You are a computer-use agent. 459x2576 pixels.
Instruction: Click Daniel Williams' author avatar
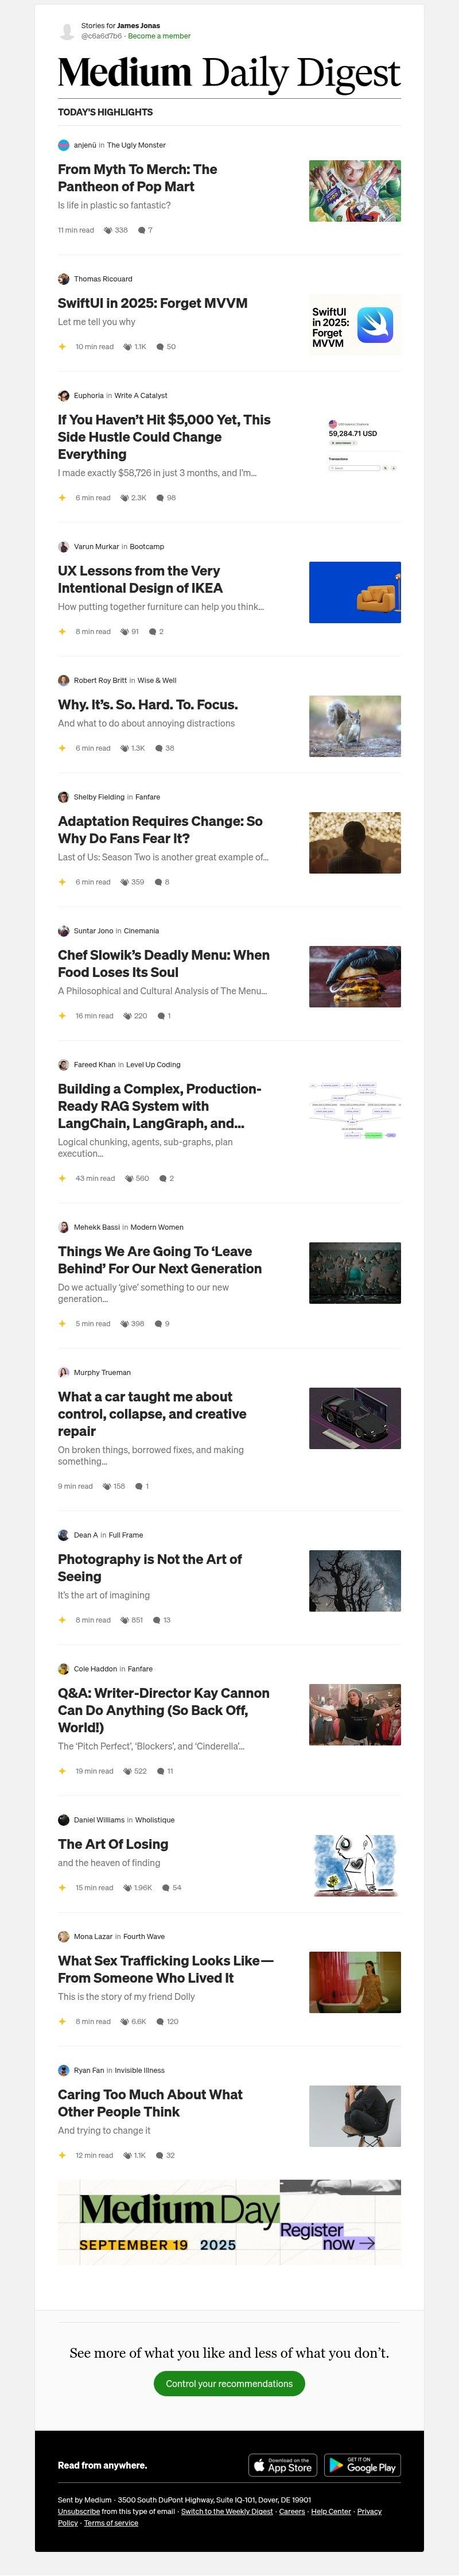63,1820
